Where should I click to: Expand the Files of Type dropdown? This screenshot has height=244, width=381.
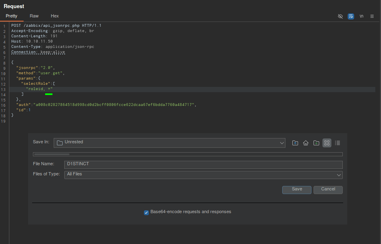(339, 175)
